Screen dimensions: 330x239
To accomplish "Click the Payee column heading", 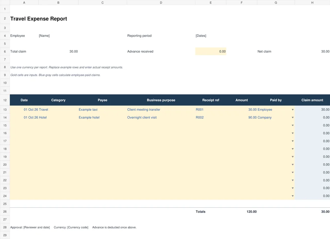I will click(x=103, y=100).
